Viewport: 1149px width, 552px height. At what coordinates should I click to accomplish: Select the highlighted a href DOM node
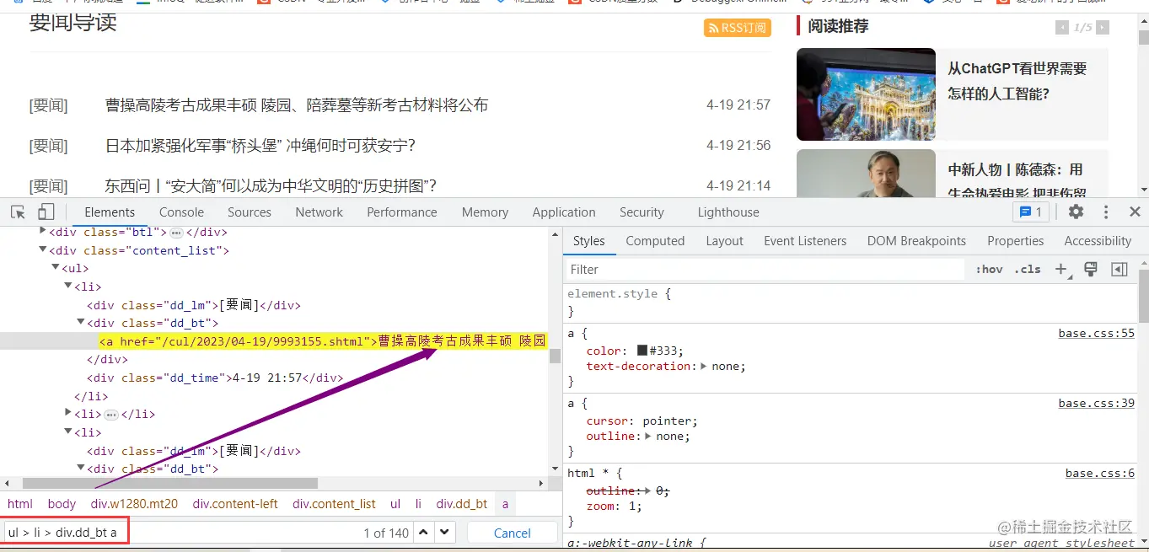[x=323, y=341]
